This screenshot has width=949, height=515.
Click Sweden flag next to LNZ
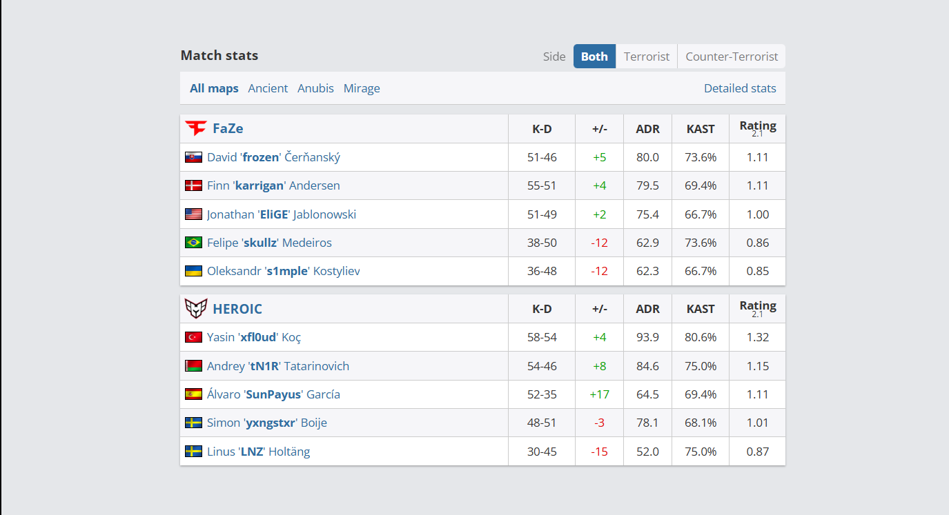(x=193, y=452)
